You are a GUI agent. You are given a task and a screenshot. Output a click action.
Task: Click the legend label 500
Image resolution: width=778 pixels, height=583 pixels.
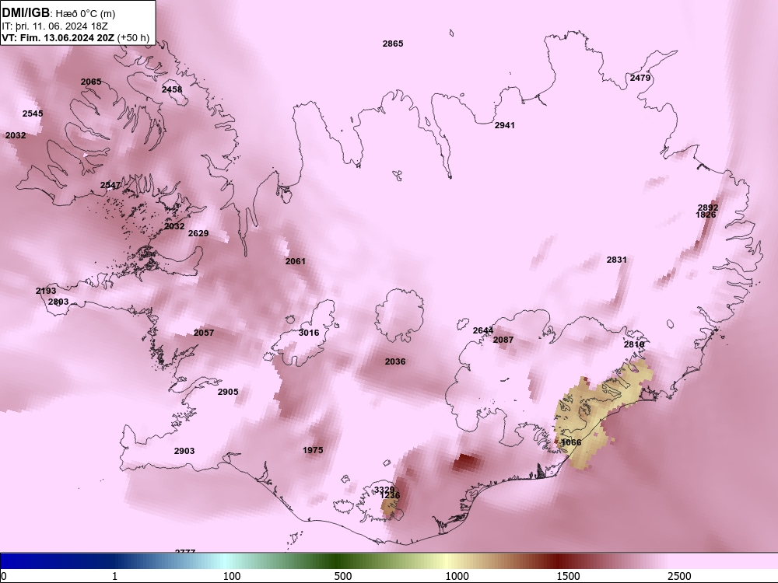pyautogui.click(x=343, y=576)
